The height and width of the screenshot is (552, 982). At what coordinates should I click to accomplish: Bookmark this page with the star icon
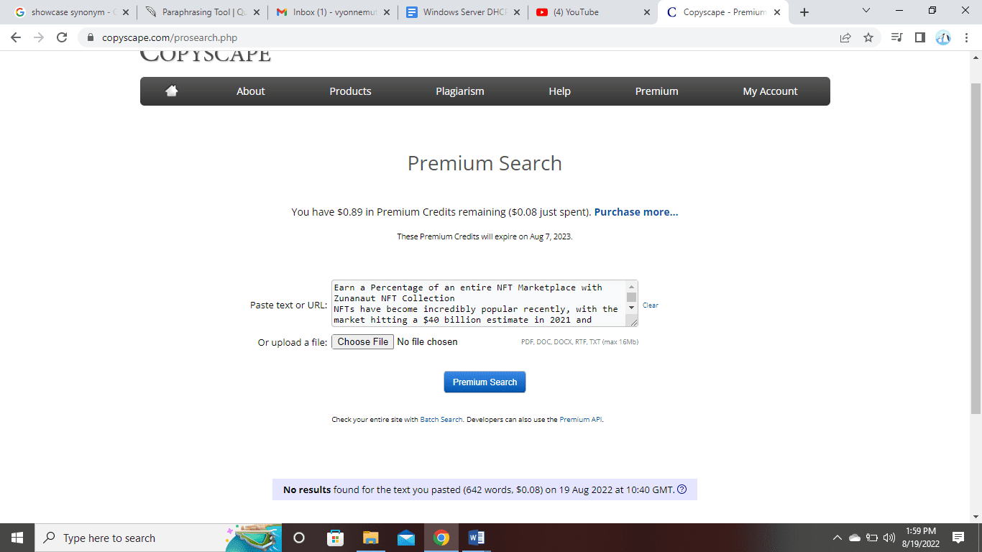click(868, 37)
